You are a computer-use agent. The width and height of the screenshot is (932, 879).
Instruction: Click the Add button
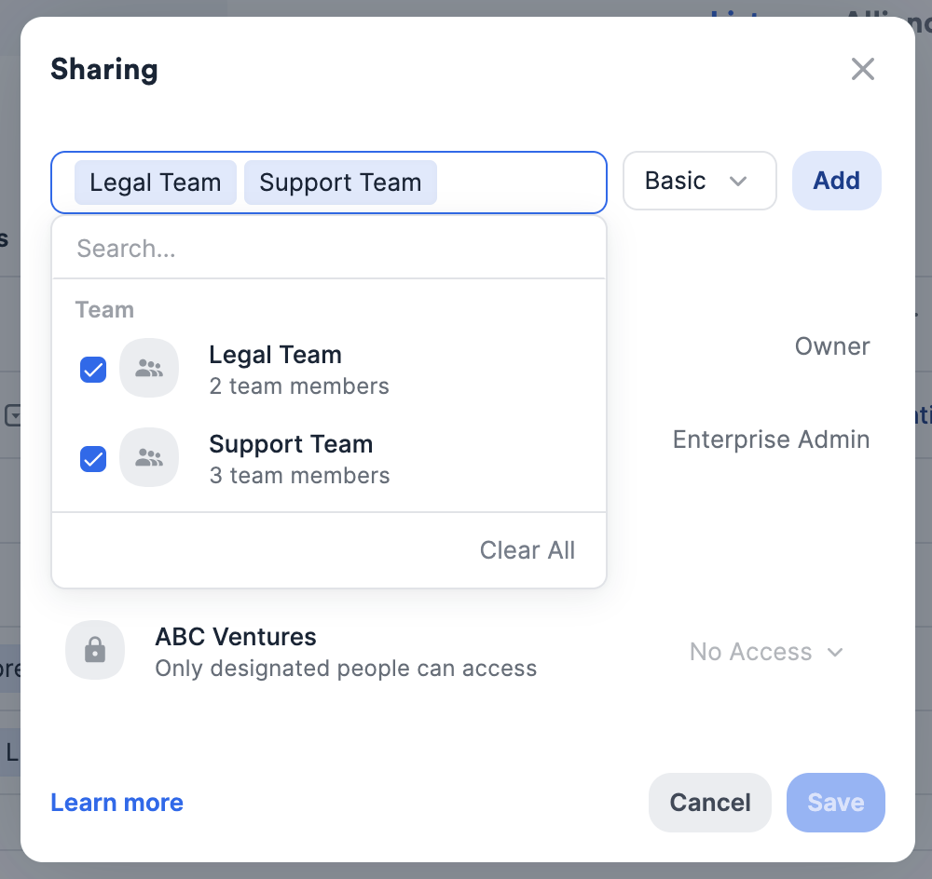pos(836,181)
